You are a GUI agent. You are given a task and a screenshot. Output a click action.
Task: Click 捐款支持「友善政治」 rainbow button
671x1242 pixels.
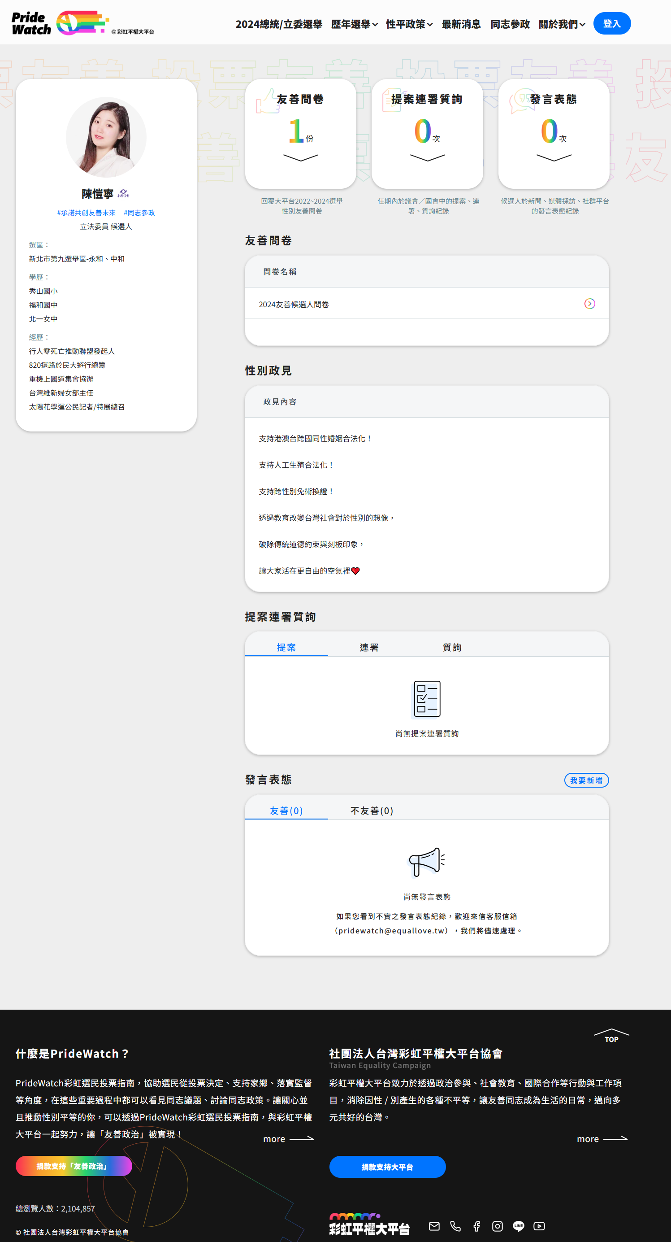[74, 1166]
